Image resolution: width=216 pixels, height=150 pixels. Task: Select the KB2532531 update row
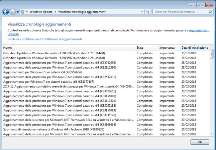tap(105, 77)
